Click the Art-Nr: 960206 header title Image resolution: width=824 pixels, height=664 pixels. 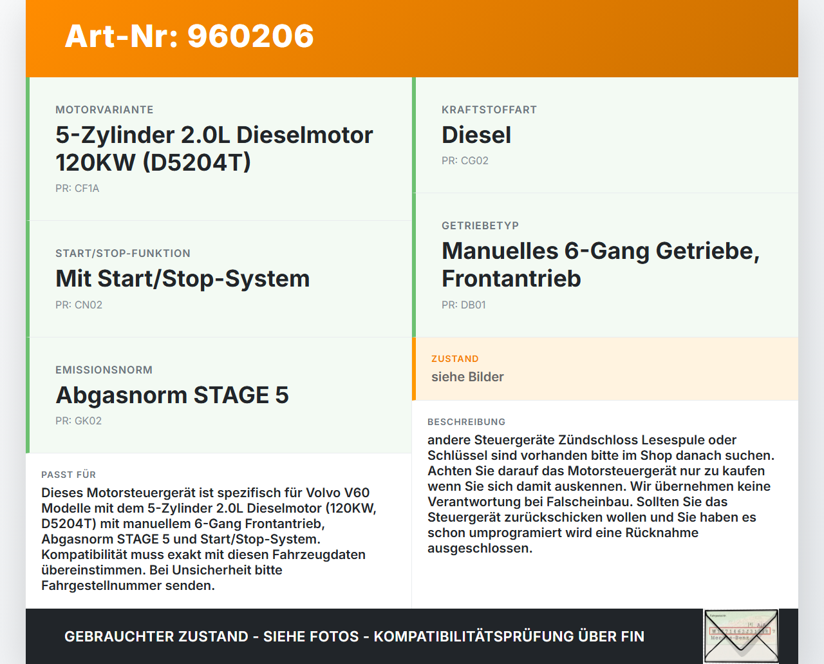click(x=189, y=36)
